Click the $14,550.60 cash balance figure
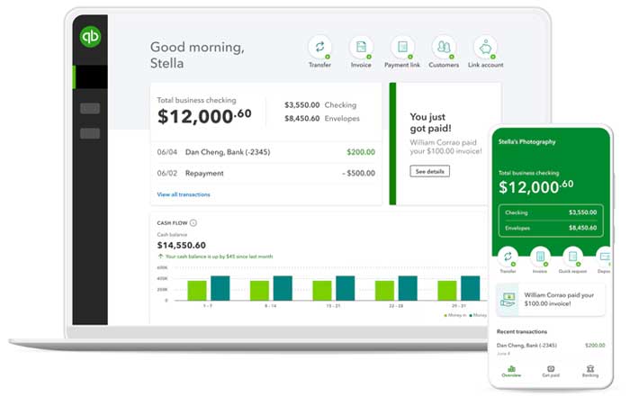The width and height of the screenshot is (630, 397). [182, 245]
